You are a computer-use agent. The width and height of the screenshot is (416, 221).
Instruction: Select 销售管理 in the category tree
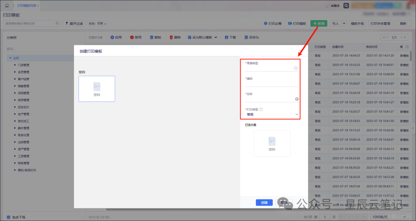tap(23, 86)
